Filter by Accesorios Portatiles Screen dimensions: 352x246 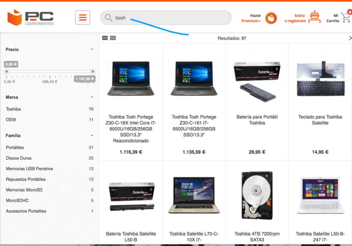pyautogui.click(x=49, y=211)
